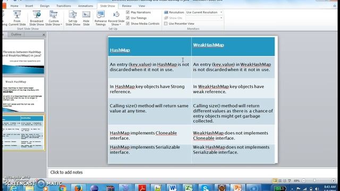Start slideshow from status bar icon
The height and width of the screenshot is (191, 340).
point(289,180)
